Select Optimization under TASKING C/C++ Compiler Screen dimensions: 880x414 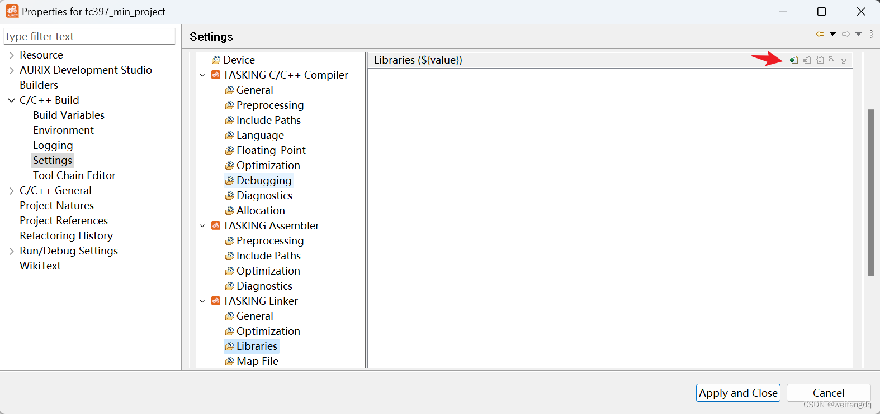click(x=268, y=165)
